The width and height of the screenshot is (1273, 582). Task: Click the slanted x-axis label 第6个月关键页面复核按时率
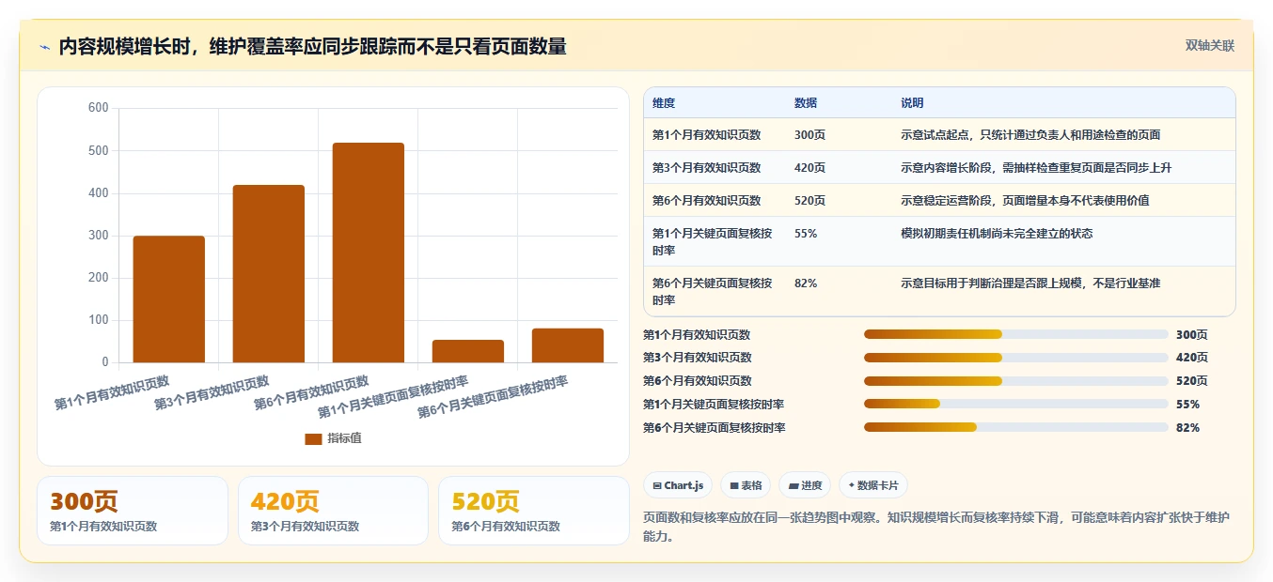point(493,397)
